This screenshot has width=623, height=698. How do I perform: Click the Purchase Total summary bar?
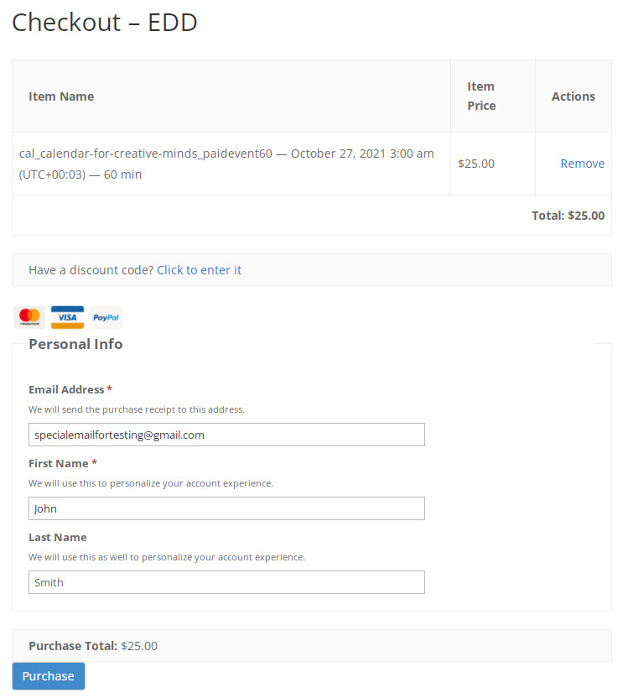pyautogui.click(x=312, y=645)
